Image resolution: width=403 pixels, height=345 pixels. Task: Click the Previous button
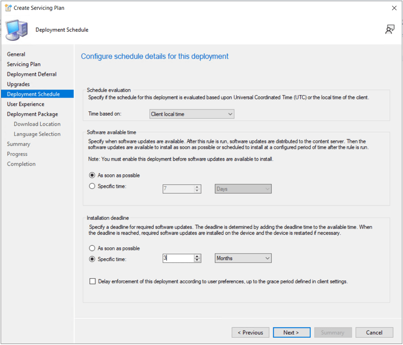pos(250,333)
